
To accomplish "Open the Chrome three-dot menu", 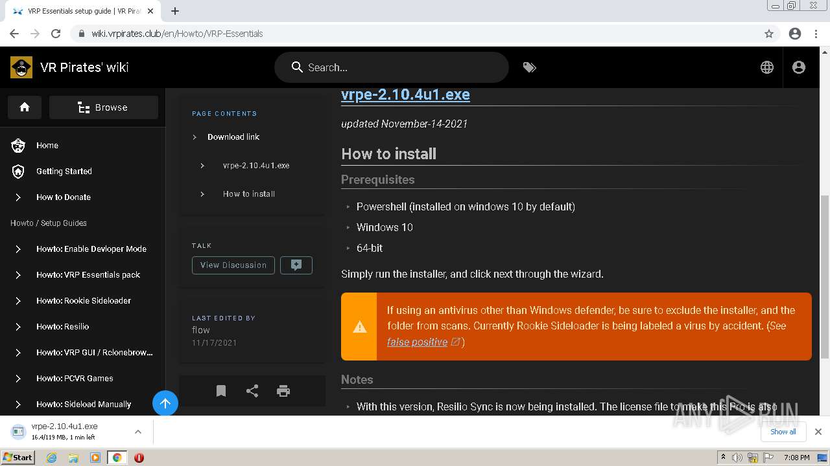I will pos(816,34).
